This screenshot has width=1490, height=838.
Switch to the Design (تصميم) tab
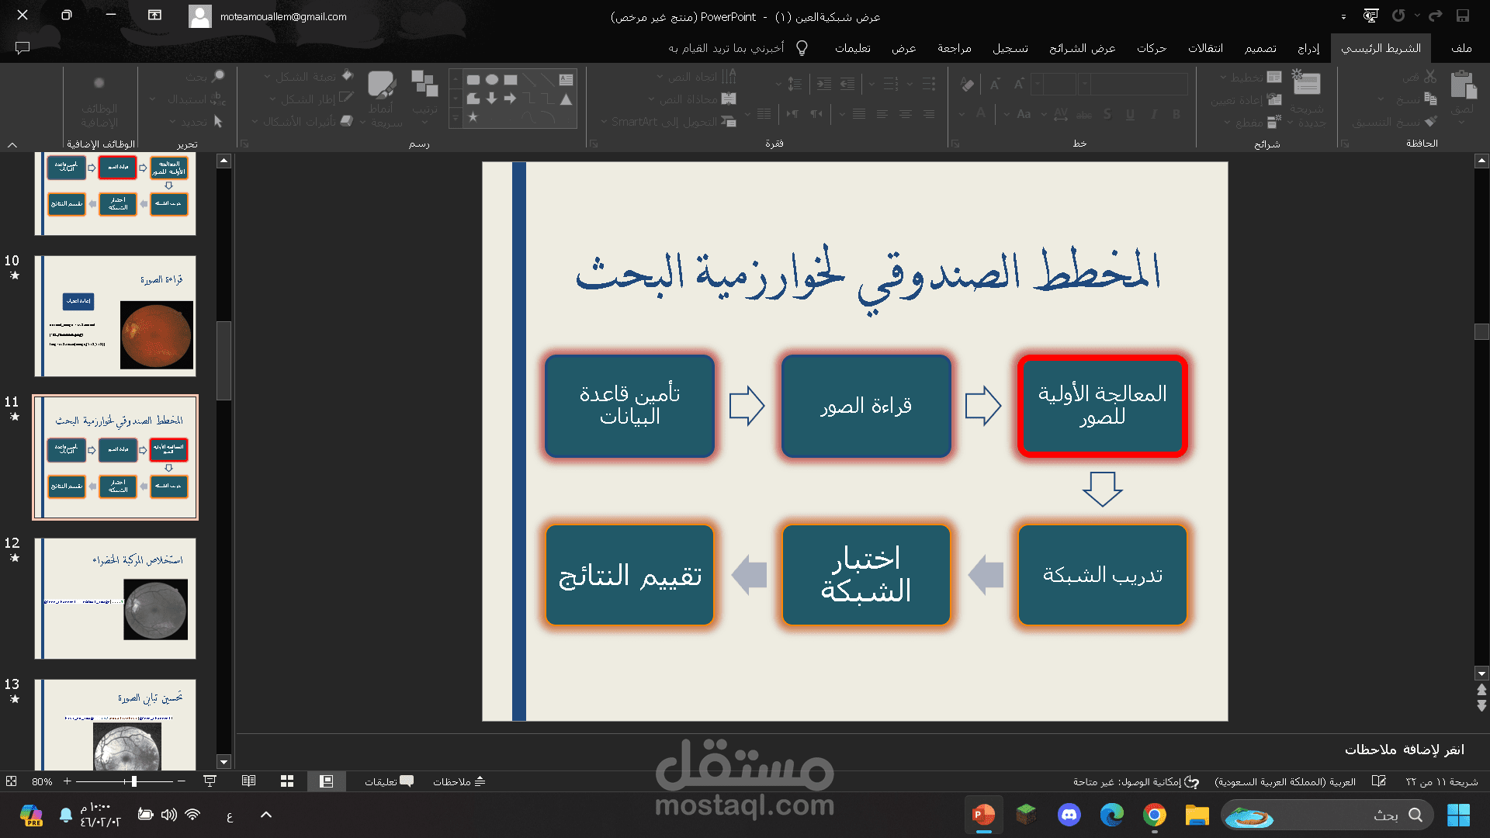point(1260,48)
